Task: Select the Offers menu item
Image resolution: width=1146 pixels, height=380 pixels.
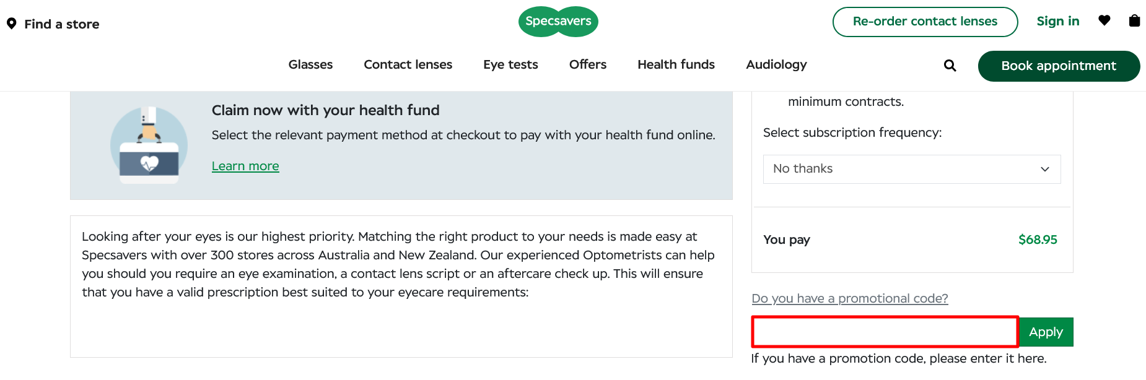Action: 587,64
